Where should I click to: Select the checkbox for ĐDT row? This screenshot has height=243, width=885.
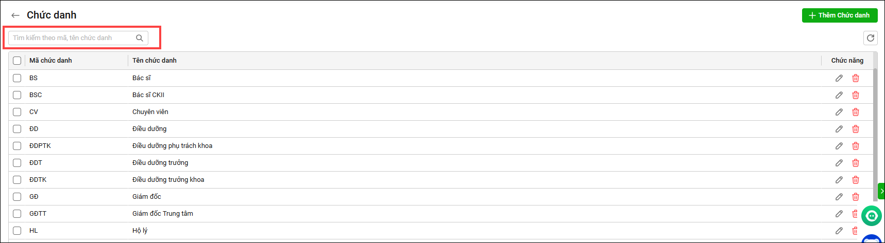(17, 163)
